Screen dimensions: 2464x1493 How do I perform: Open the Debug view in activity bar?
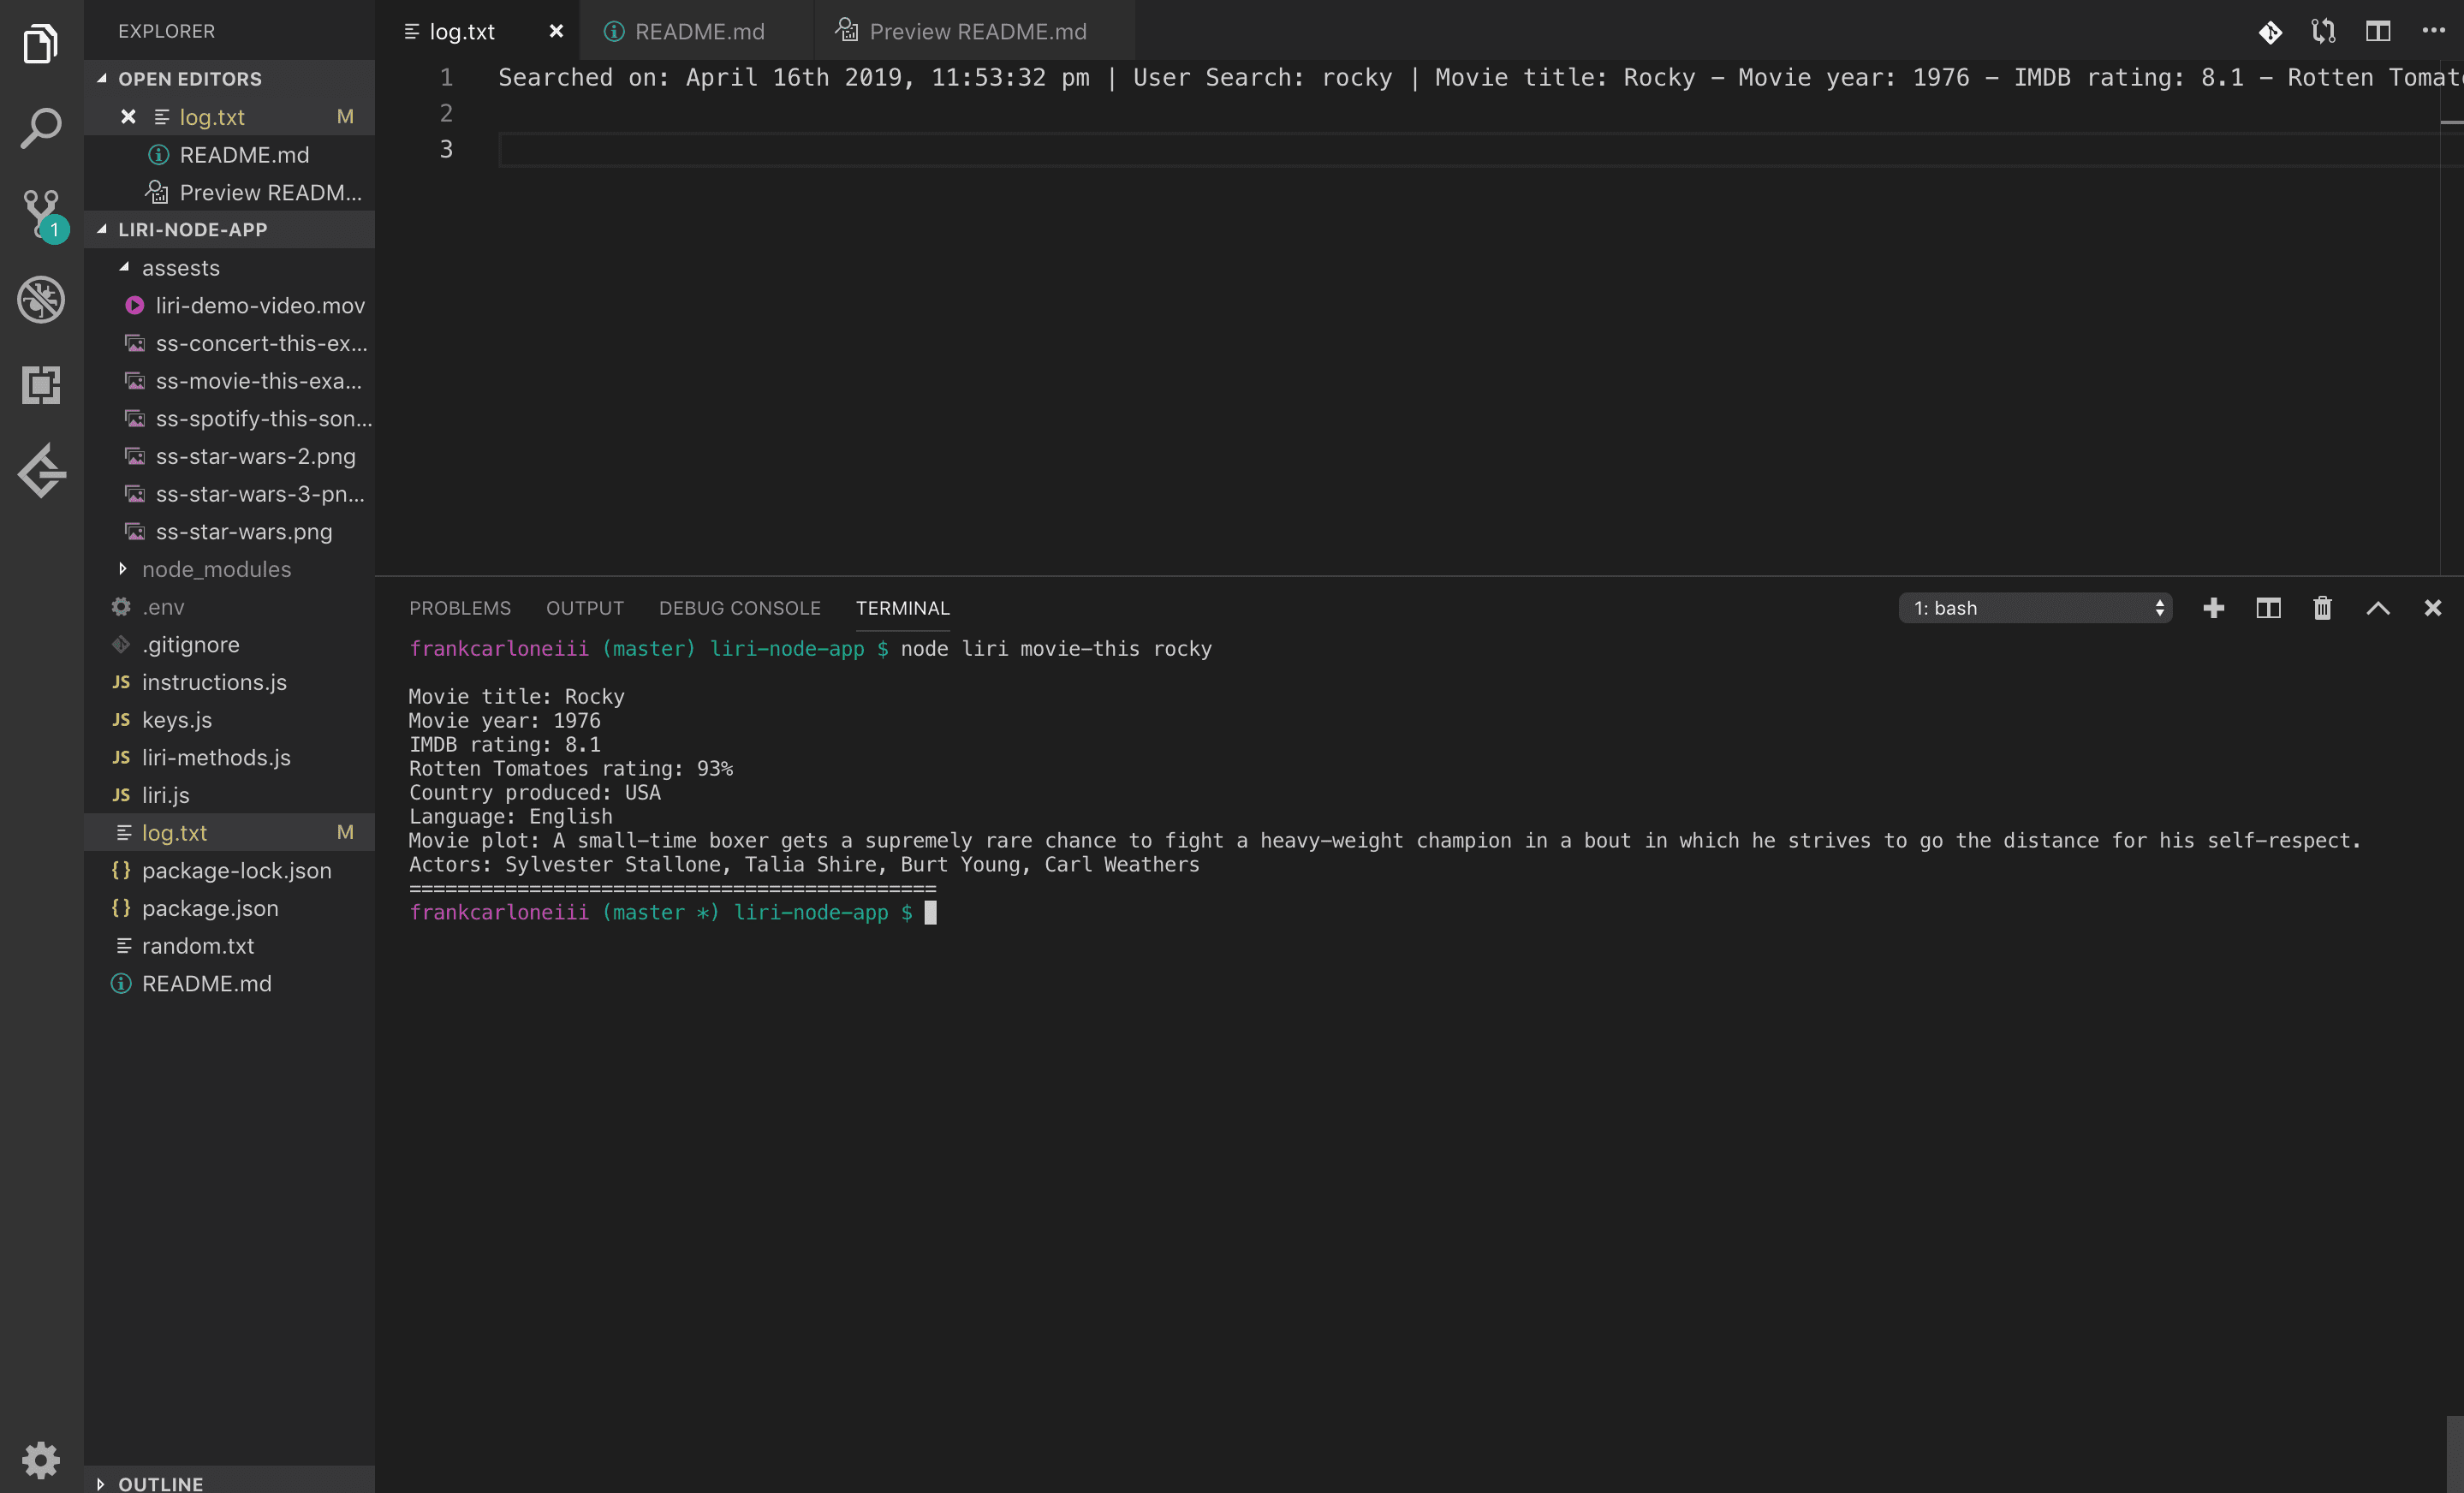[41, 300]
